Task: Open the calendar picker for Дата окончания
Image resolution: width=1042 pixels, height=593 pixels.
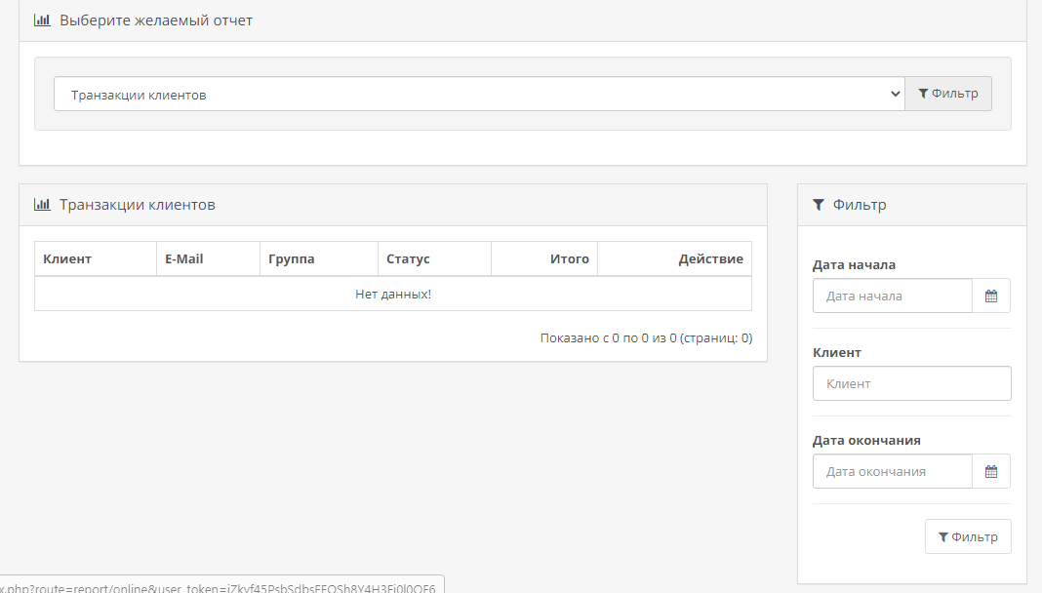Action: point(990,471)
